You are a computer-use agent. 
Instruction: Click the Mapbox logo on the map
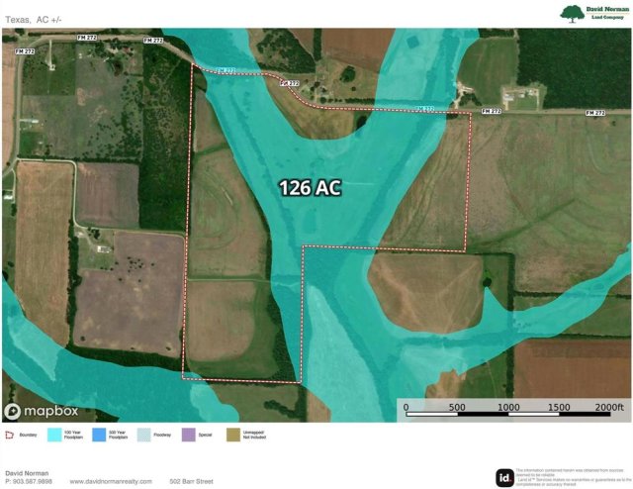tap(42, 412)
